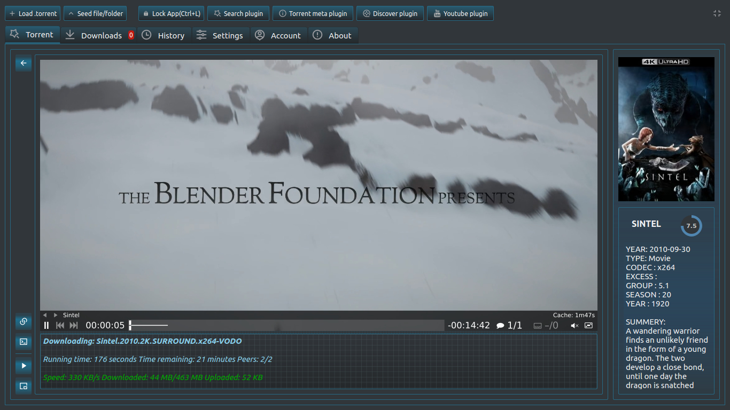The image size is (730, 410).
Task: Toggle the player fullscreen icon at far right
Action: tap(588, 325)
